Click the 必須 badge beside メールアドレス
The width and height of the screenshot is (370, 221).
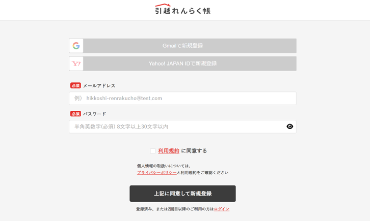pos(75,86)
